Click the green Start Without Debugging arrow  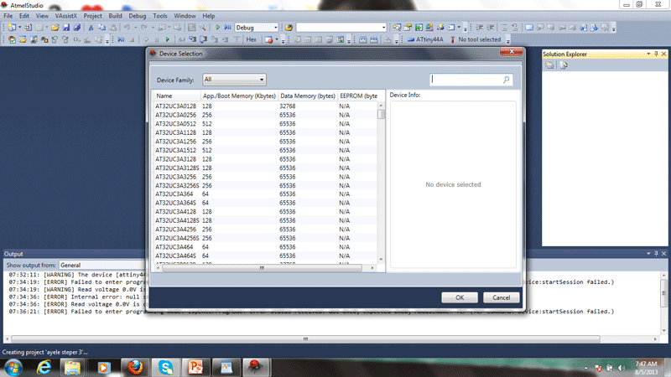(217, 28)
